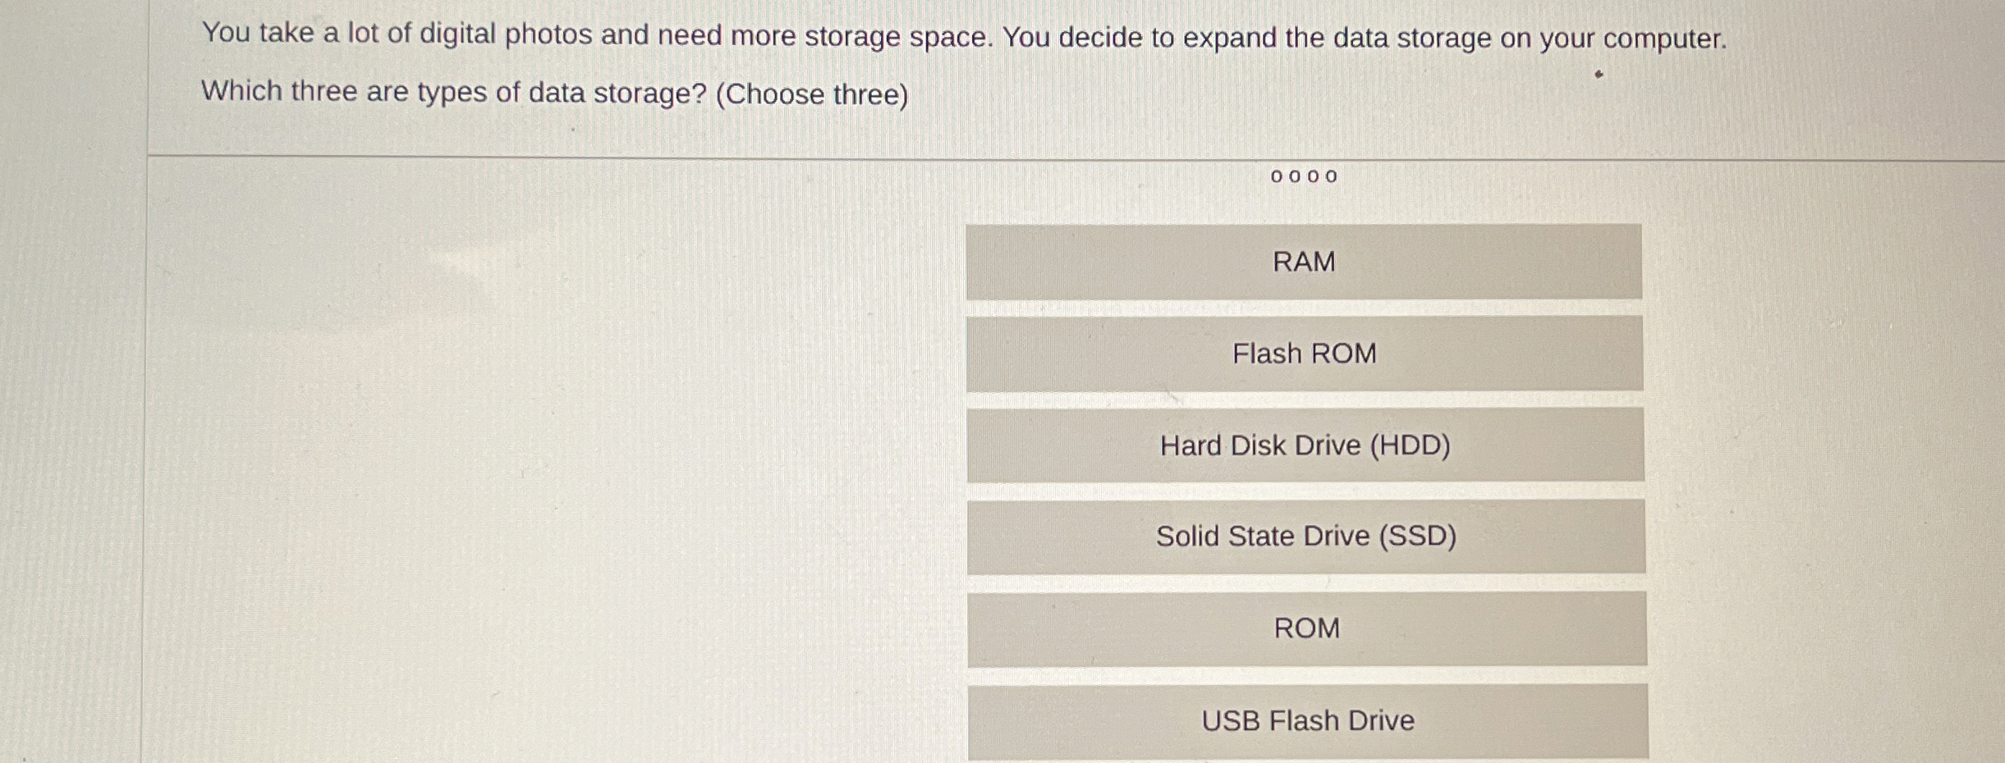The height and width of the screenshot is (763, 2005).
Task: Click the 'Choose three' instruction line
Action: click(554, 93)
